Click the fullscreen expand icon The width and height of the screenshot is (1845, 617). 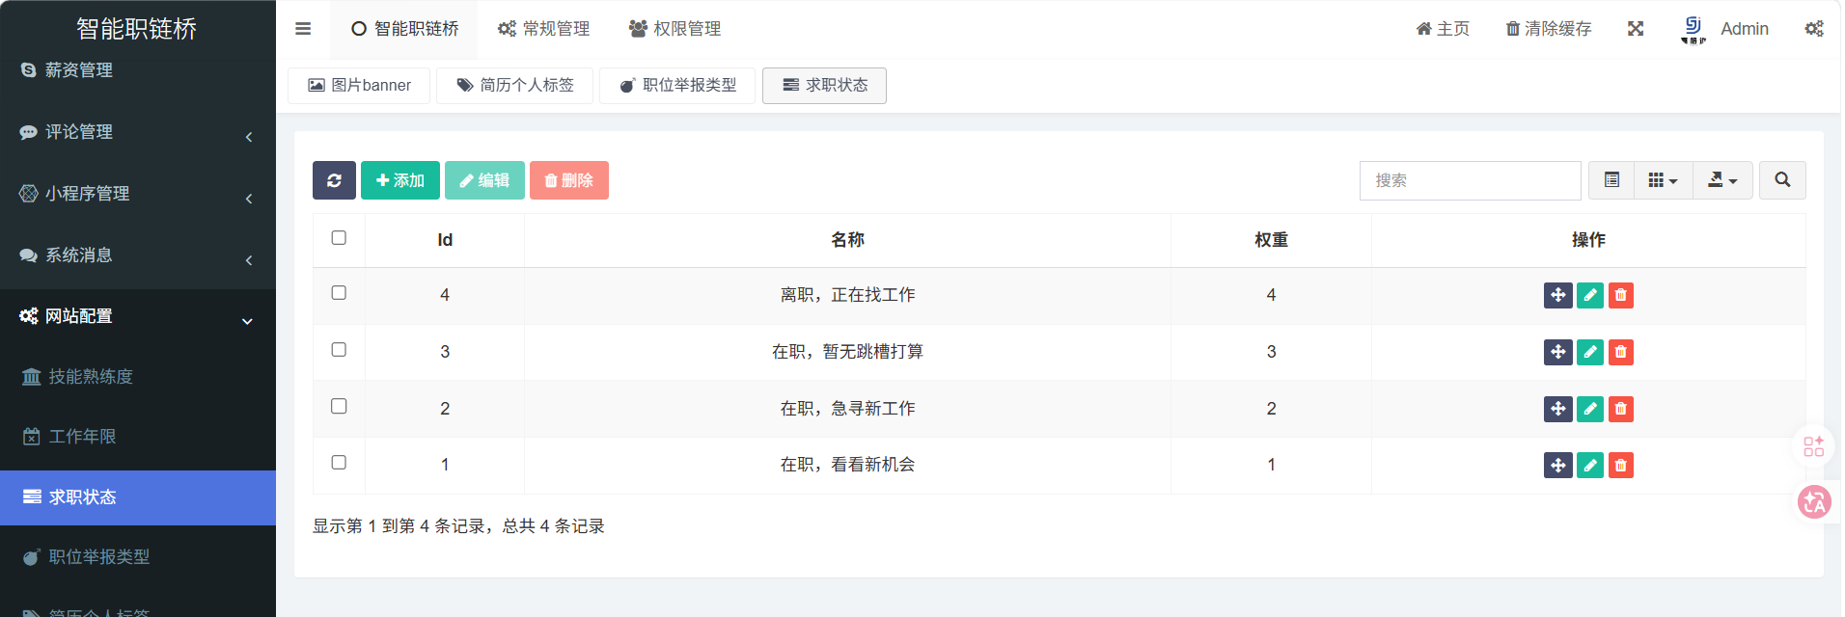pyautogui.click(x=1636, y=29)
